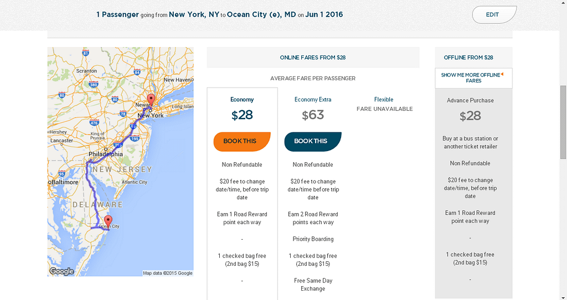This screenshot has width=567, height=300.
Task: Choose the Economy fare column heading
Action: pyautogui.click(x=242, y=100)
